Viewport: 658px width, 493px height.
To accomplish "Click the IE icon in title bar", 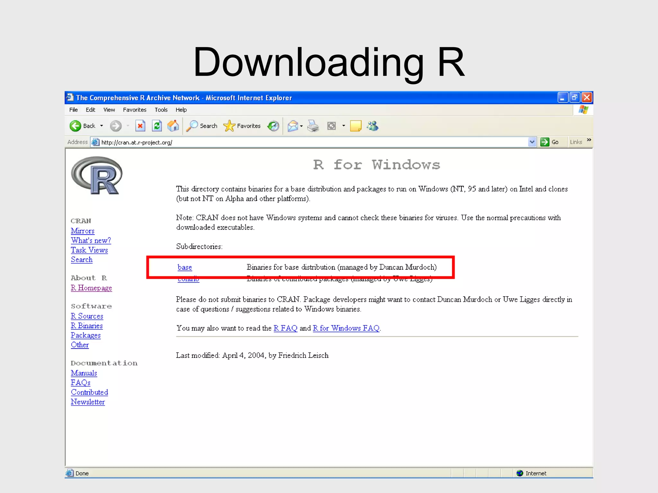I will [70, 97].
